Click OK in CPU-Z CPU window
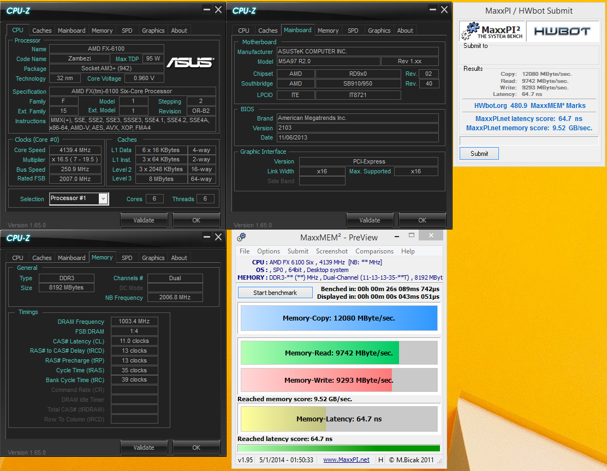The image size is (607, 471). click(x=197, y=220)
